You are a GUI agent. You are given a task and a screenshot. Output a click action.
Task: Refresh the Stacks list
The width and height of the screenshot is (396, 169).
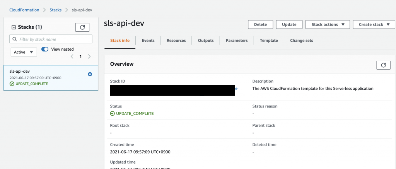[x=82, y=27]
